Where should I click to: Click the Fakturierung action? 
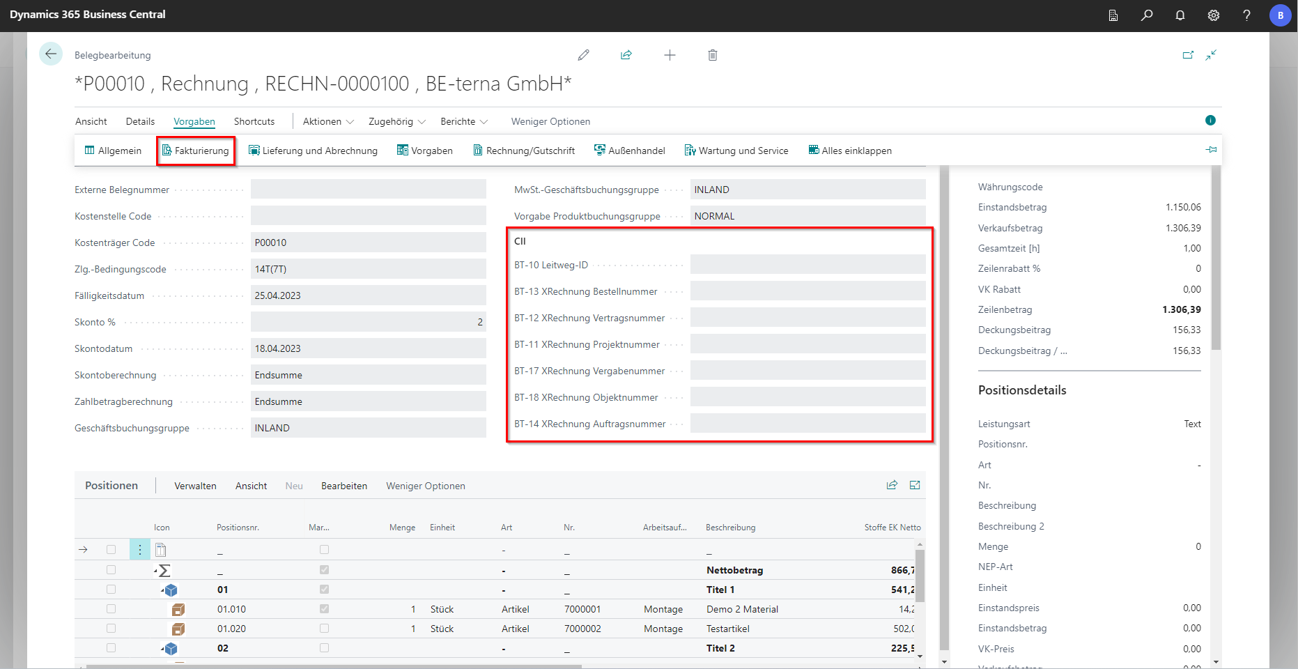196,151
